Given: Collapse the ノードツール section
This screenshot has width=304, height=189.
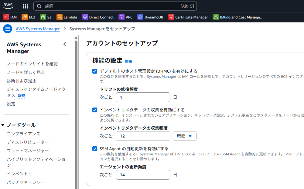Looking at the screenshot, I should tap(3, 125).
